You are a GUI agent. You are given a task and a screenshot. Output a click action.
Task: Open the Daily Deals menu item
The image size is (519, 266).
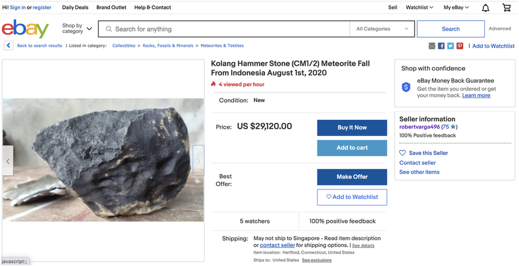point(76,7)
